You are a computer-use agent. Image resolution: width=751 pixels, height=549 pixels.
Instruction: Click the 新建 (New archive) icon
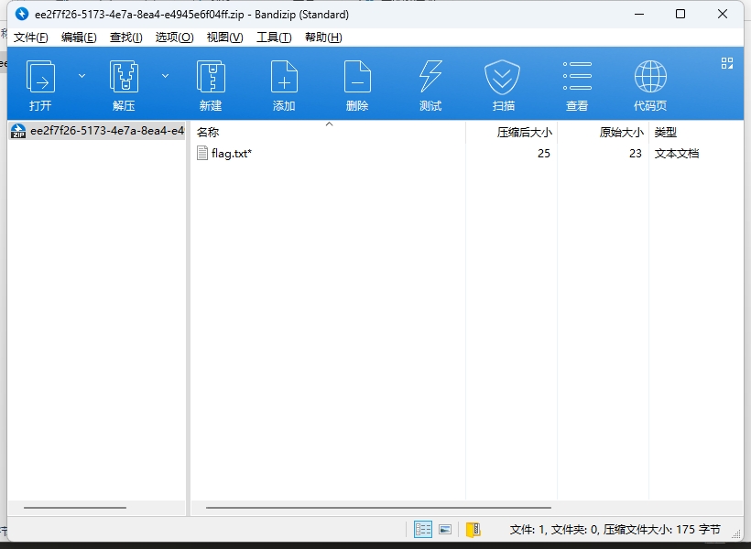click(x=211, y=77)
